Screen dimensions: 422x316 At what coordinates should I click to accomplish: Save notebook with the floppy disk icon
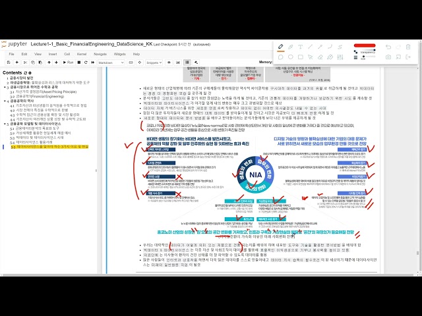[x=9, y=63]
